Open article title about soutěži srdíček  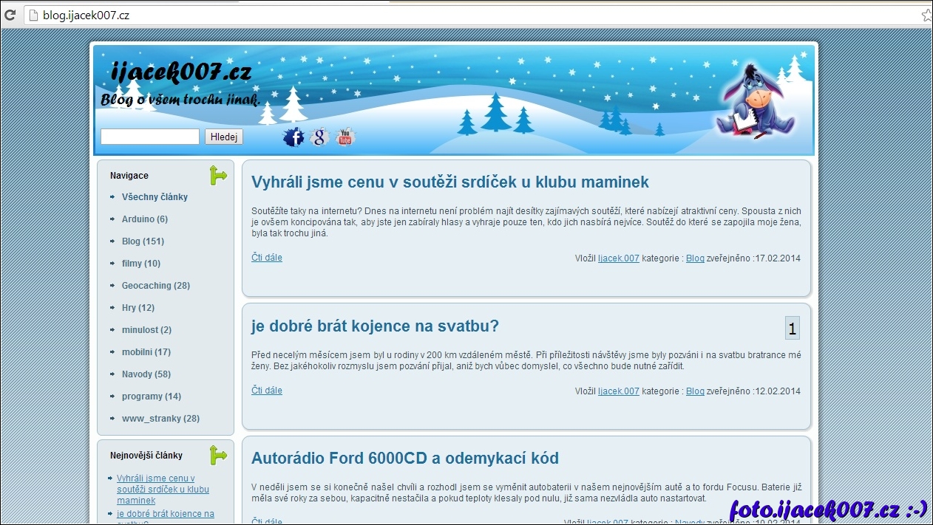tap(449, 182)
